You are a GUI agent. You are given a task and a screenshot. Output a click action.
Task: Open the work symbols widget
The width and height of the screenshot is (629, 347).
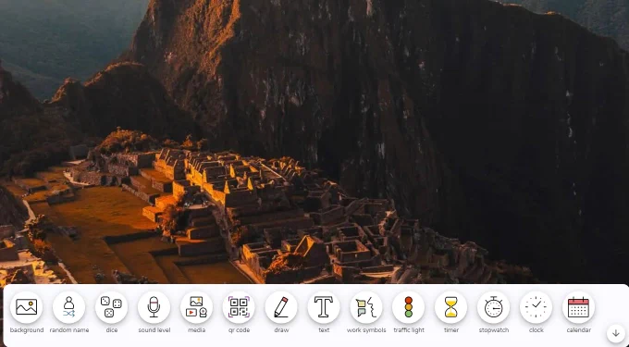coord(366,307)
